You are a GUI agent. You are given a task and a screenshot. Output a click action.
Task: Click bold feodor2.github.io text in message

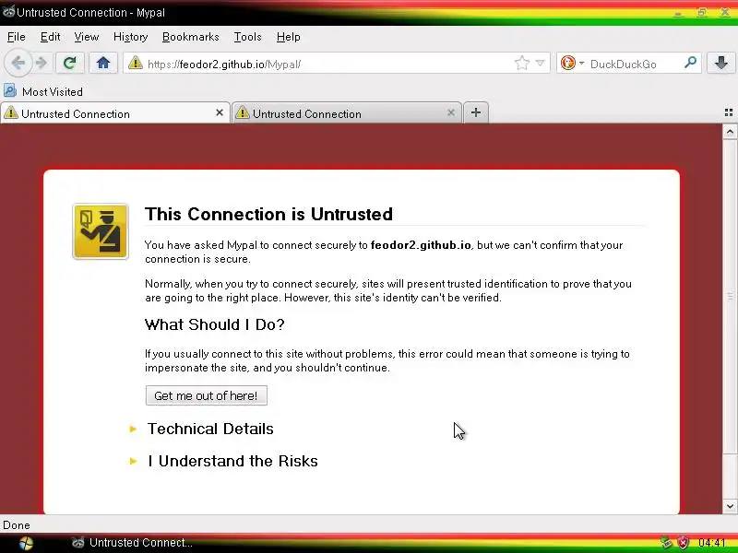[421, 245]
